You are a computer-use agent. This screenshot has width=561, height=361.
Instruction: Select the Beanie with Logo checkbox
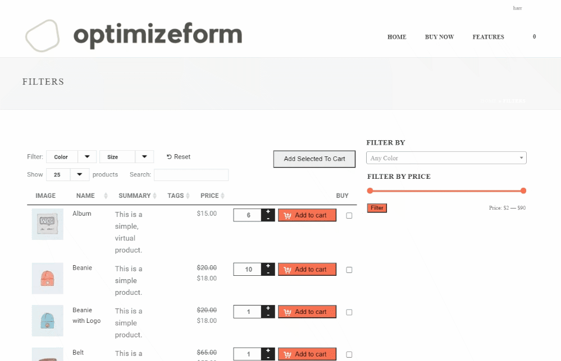[349, 312]
